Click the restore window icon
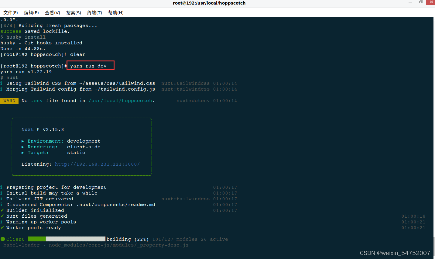The width and height of the screenshot is (435, 259). click(420, 2)
